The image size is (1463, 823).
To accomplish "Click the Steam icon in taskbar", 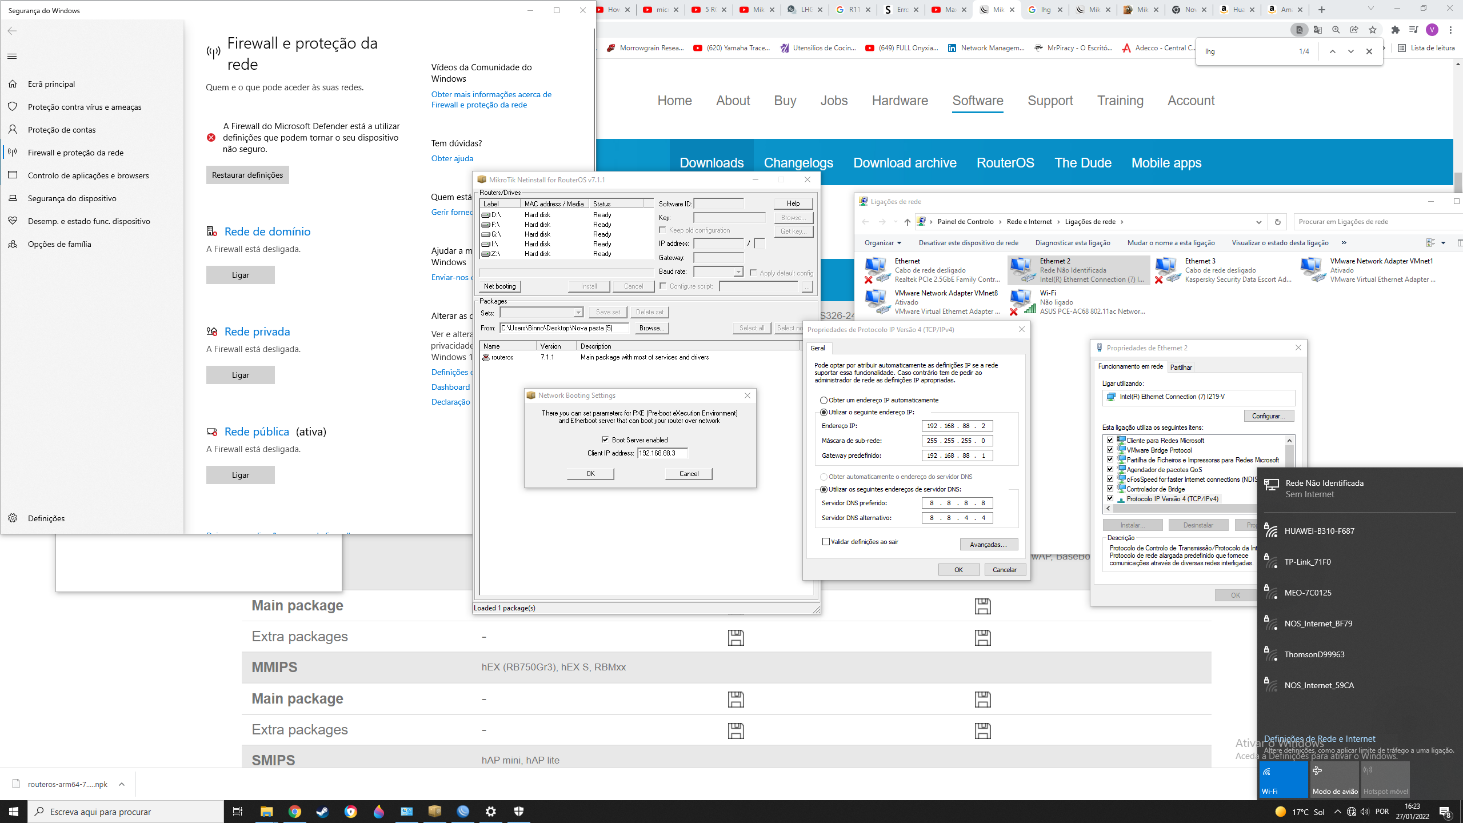I will (x=322, y=812).
